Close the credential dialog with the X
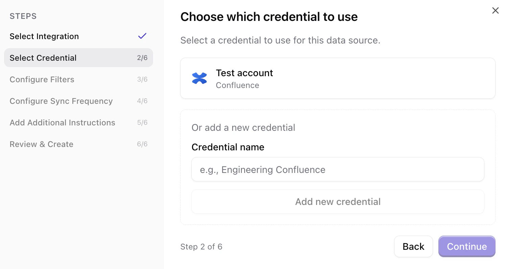The width and height of the screenshot is (507, 269). coord(495,10)
